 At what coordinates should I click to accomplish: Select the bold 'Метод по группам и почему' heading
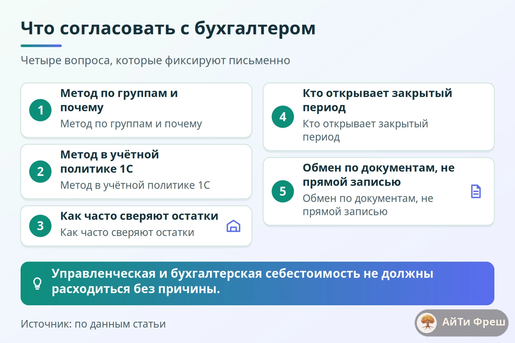click(119, 100)
